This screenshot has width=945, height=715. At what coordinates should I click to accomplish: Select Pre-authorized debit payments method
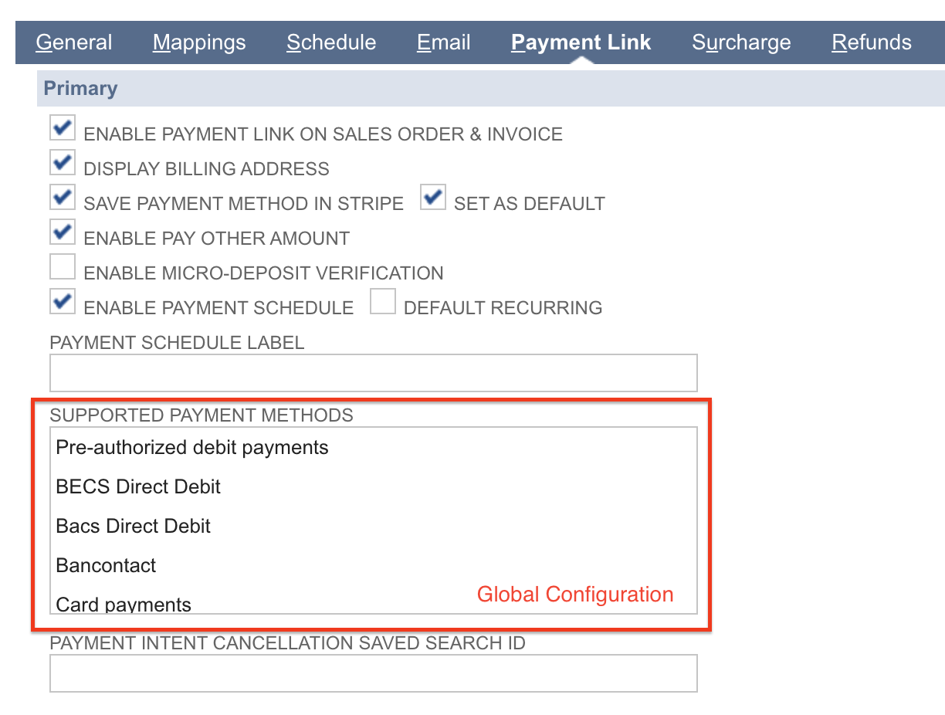(x=191, y=447)
